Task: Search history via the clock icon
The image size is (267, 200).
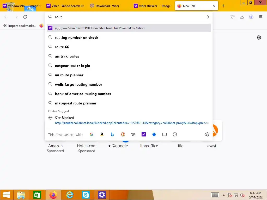Action: (x=175, y=135)
